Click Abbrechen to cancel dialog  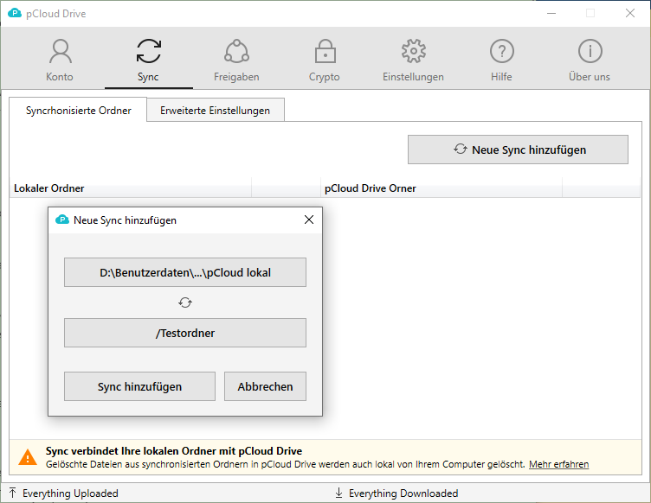[x=265, y=386]
